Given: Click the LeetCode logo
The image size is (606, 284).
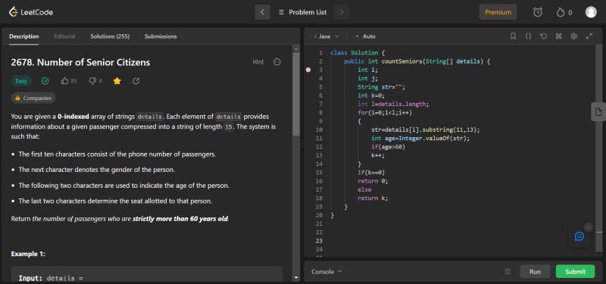Looking at the screenshot, I should click(31, 12).
